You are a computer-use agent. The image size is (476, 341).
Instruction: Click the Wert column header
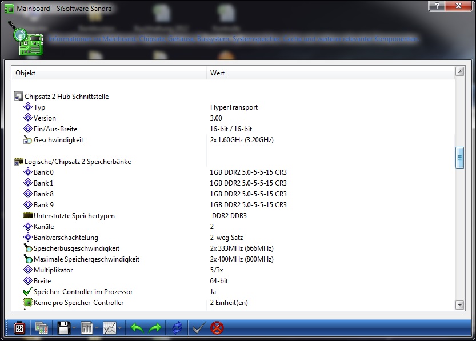[331, 73]
